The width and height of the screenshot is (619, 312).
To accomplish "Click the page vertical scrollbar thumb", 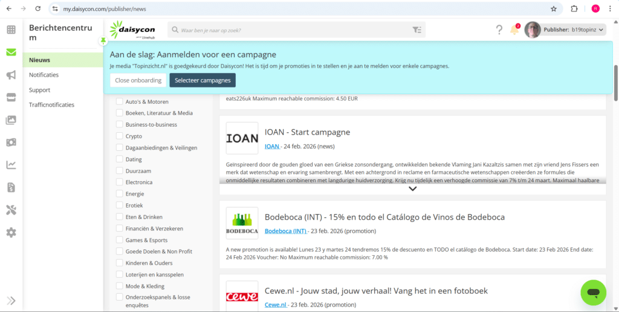I will point(616,83).
